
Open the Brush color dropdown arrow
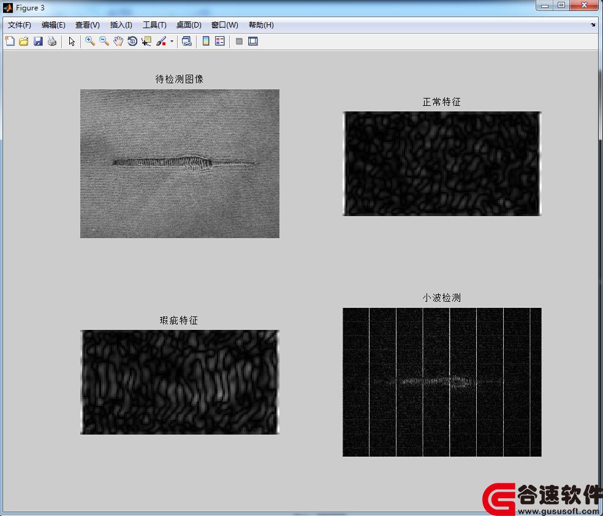(172, 41)
